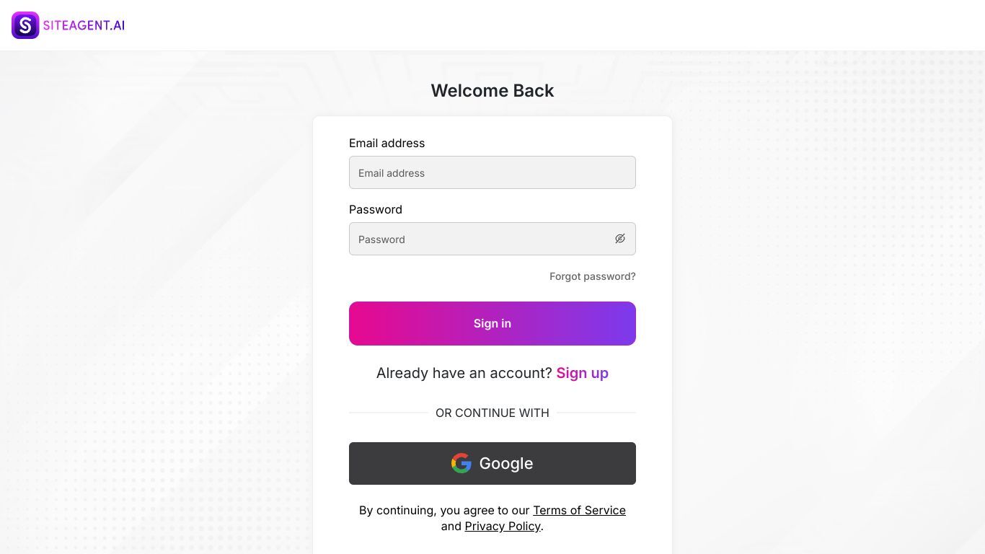Click the Welcome Back heading

click(x=492, y=90)
